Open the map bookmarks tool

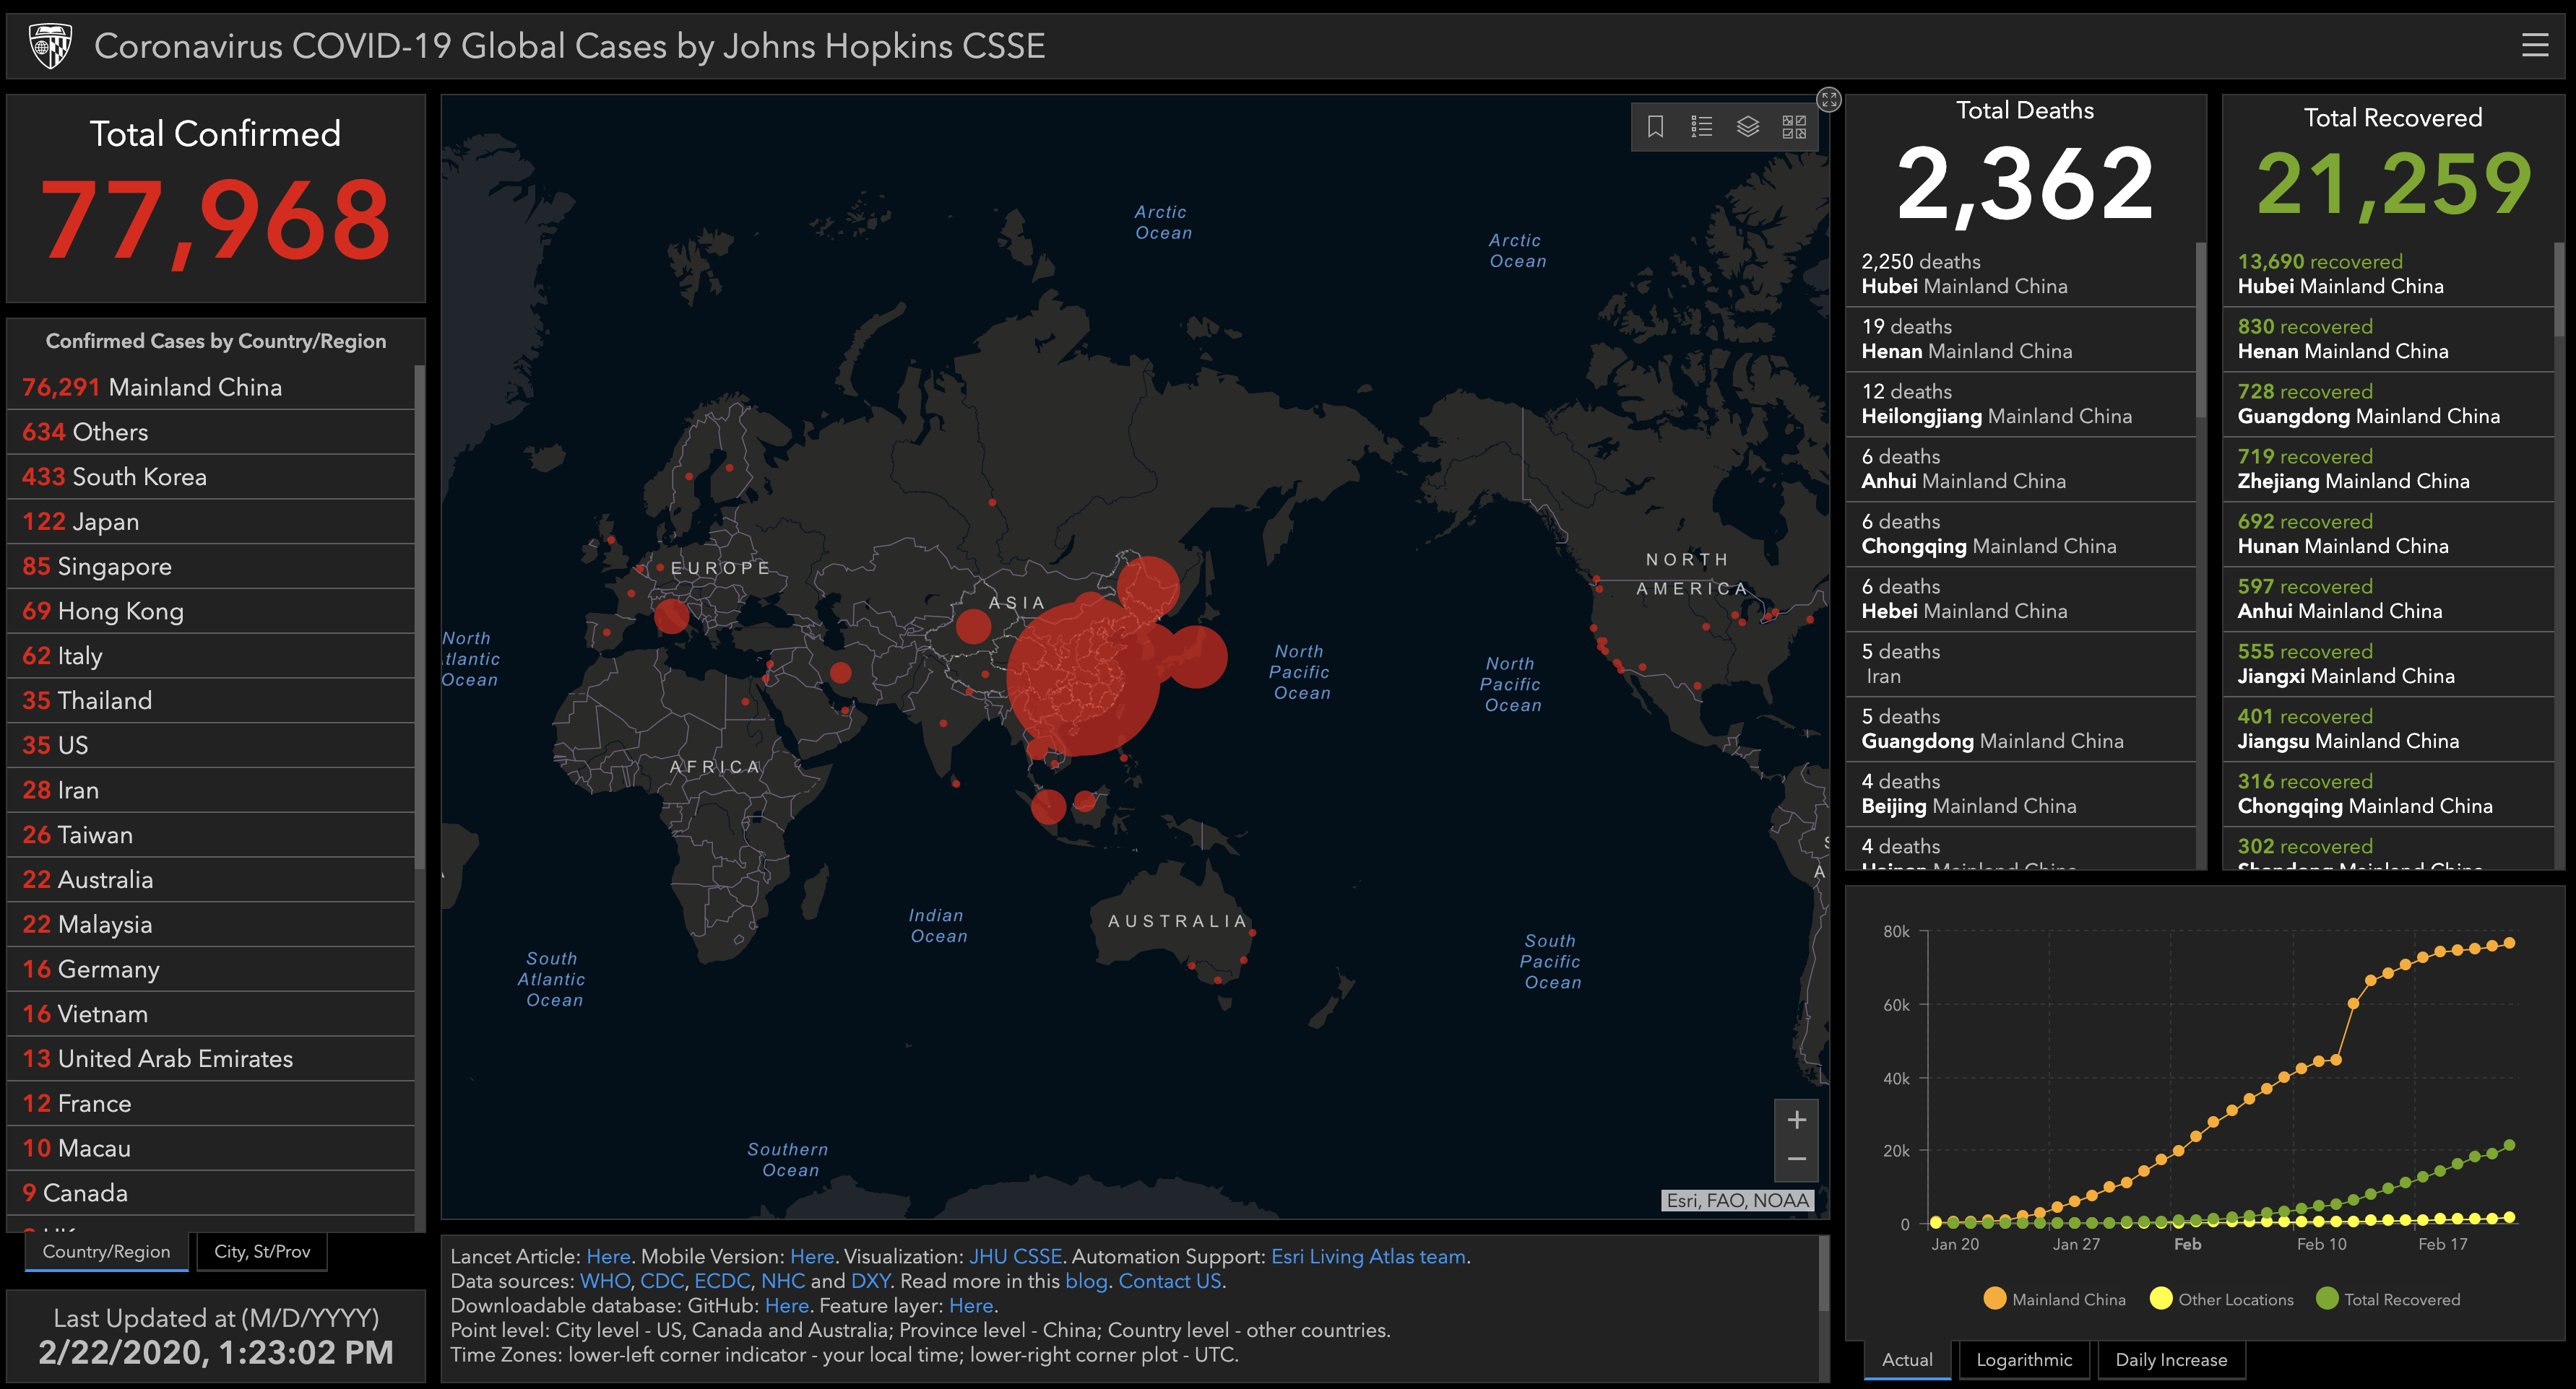(1655, 127)
